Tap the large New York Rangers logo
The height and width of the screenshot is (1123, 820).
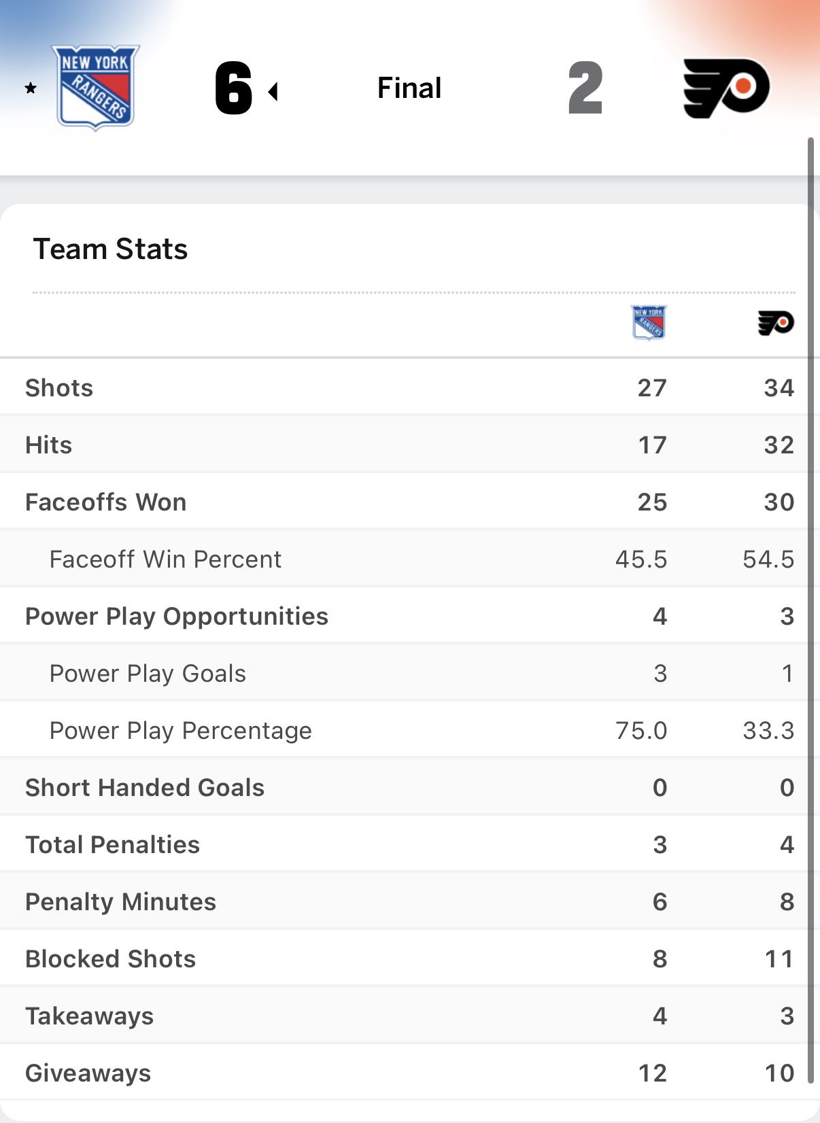click(x=95, y=87)
